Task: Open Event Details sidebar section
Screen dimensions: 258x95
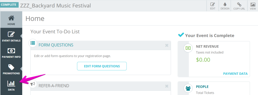Action: [11, 36]
